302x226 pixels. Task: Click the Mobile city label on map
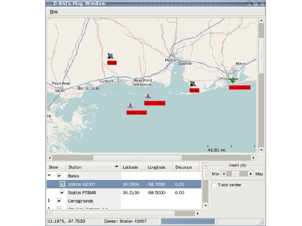170,60
